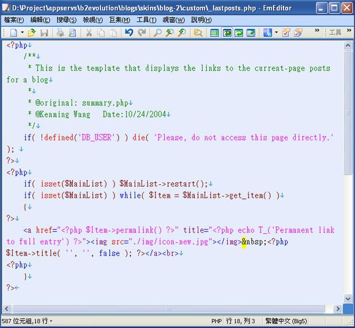Open the 搜尋(S) menu
Screen dimensions: 355x328
tap(66, 20)
